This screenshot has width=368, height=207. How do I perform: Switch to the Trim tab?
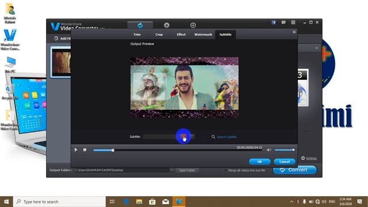coord(137,34)
